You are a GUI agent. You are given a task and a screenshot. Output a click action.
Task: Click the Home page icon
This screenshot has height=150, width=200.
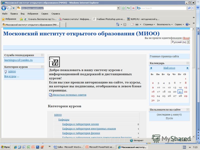pyautogui.click(x=117, y=24)
